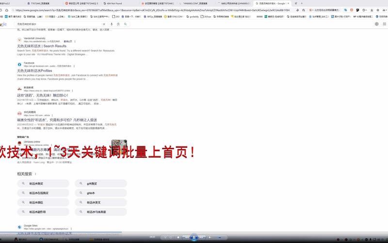The width and height of the screenshot is (388, 243).
Task: Open the Sina news article about 无色无味
Action: [x=43, y=95]
